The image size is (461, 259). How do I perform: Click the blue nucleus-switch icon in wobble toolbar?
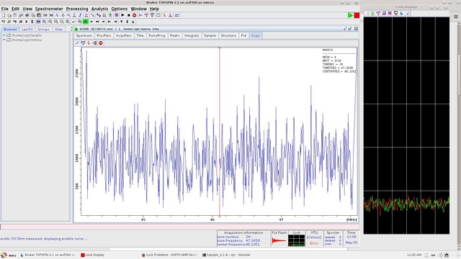point(84,43)
